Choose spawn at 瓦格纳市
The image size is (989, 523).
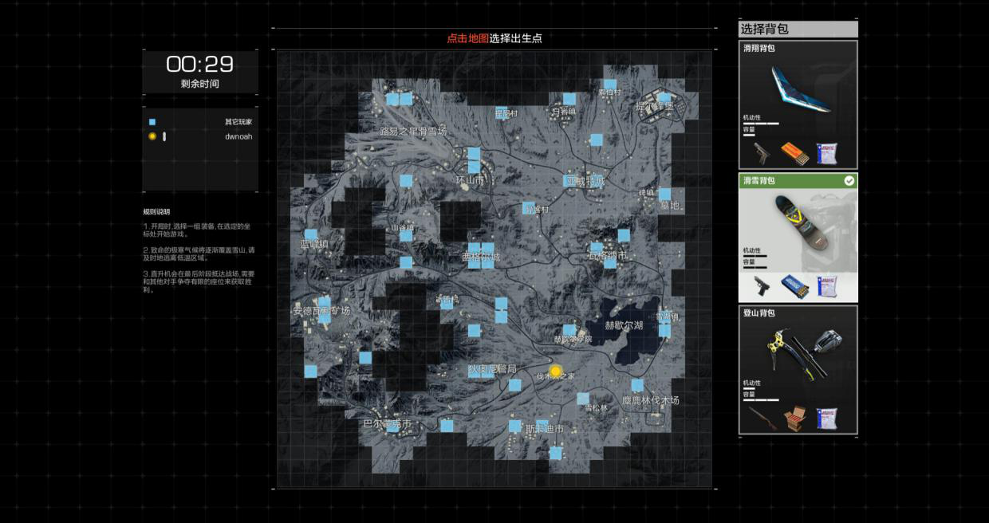click(608, 256)
